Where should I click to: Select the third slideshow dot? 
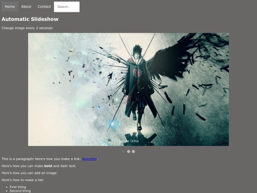(x=133, y=152)
